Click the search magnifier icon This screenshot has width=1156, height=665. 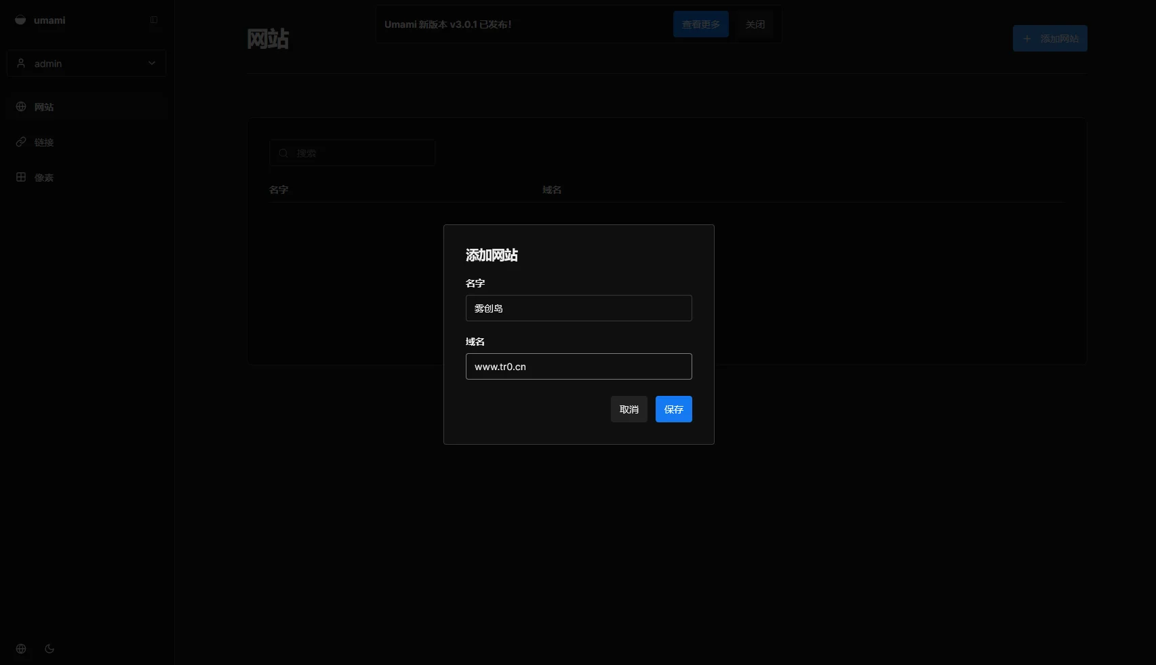[283, 153]
